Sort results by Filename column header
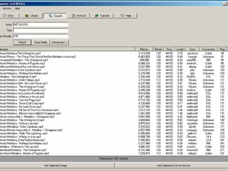The image size is (228, 171). coord(67,49)
